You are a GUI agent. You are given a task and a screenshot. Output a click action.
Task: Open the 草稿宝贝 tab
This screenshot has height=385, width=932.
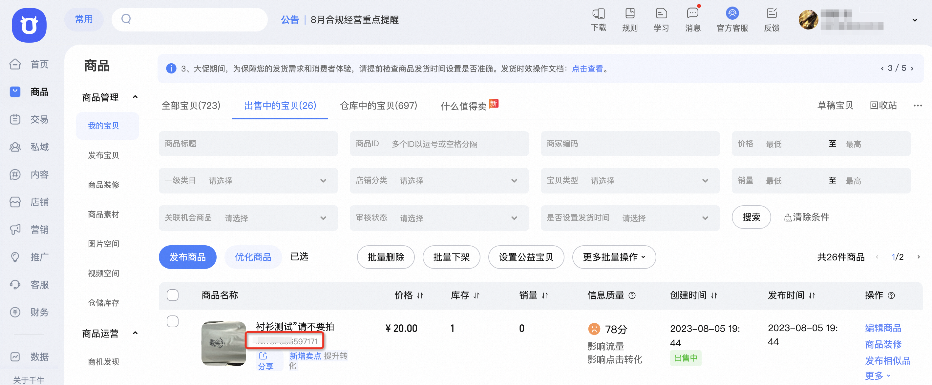[835, 106]
